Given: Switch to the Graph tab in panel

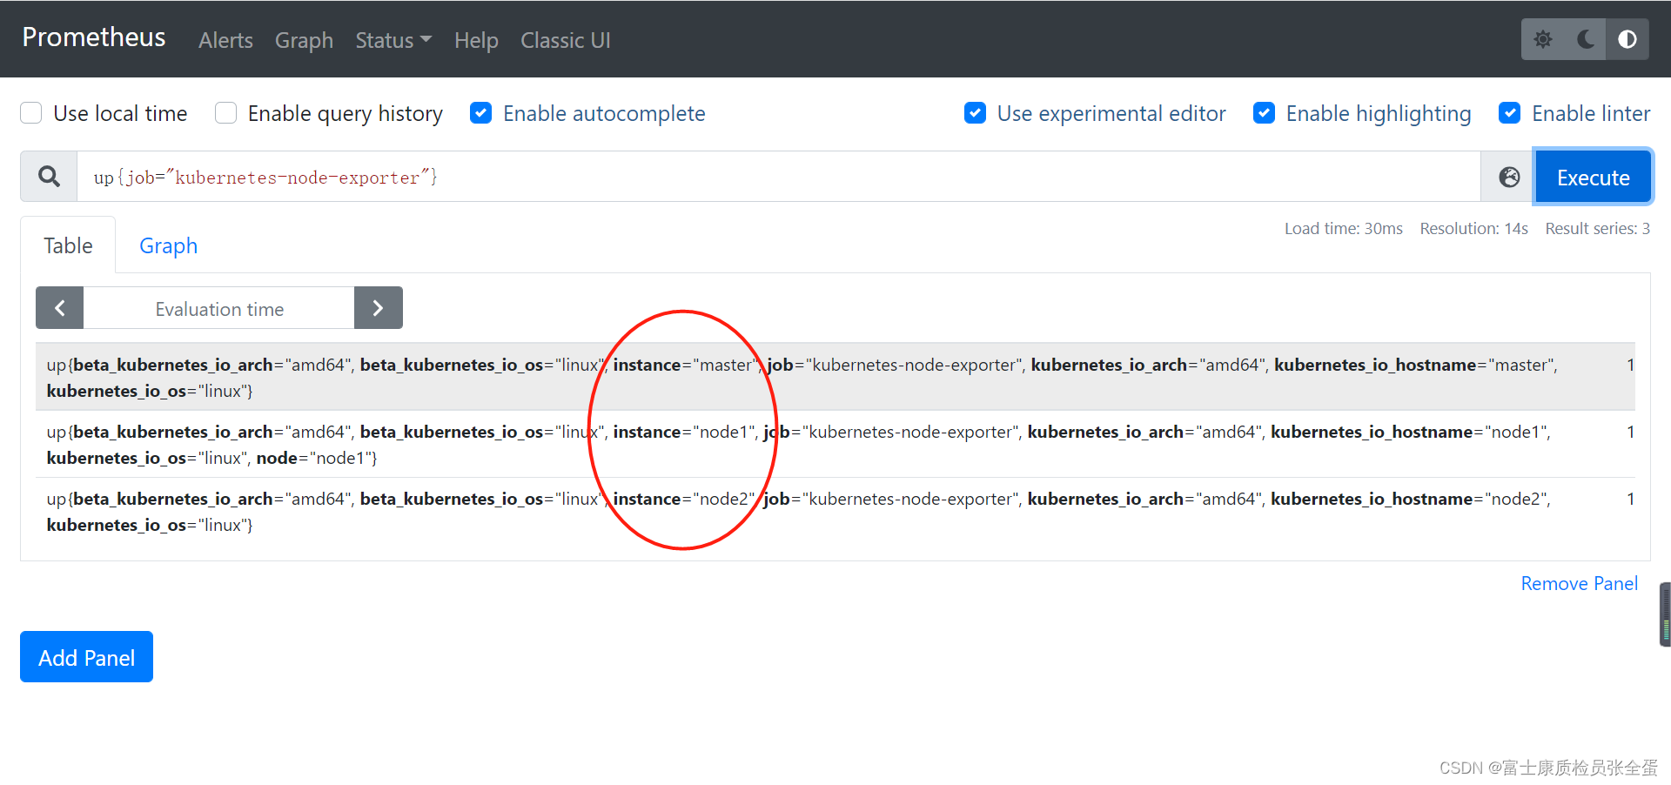Looking at the screenshot, I should pyautogui.click(x=169, y=245).
